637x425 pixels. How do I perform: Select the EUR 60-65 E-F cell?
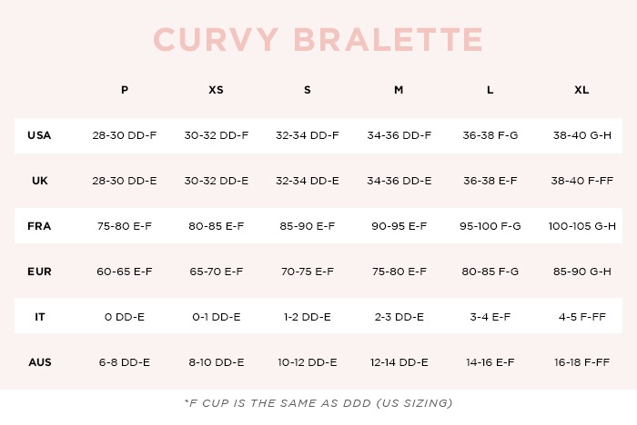click(125, 272)
